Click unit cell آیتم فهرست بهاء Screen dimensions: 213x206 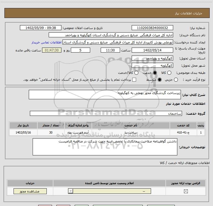[78, 132]
